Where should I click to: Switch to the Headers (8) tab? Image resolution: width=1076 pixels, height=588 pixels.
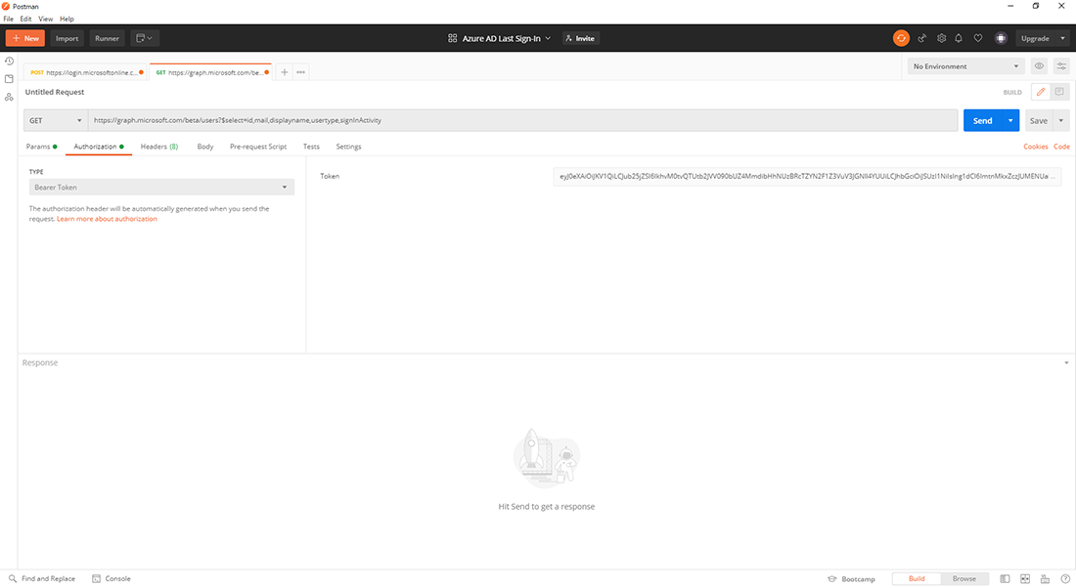pos(159,147)
